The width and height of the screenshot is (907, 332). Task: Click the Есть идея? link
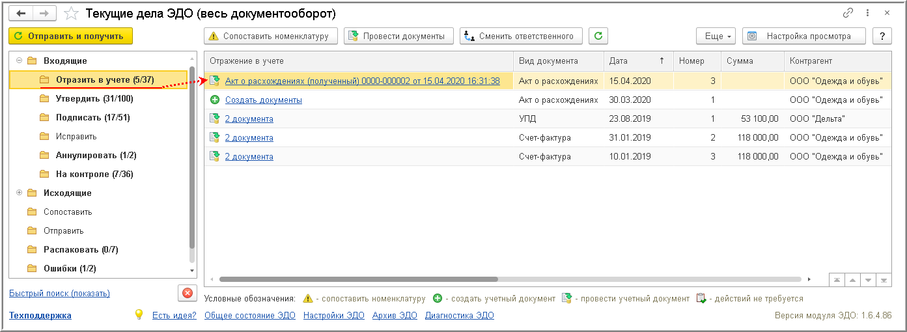(x=174, y=316)
